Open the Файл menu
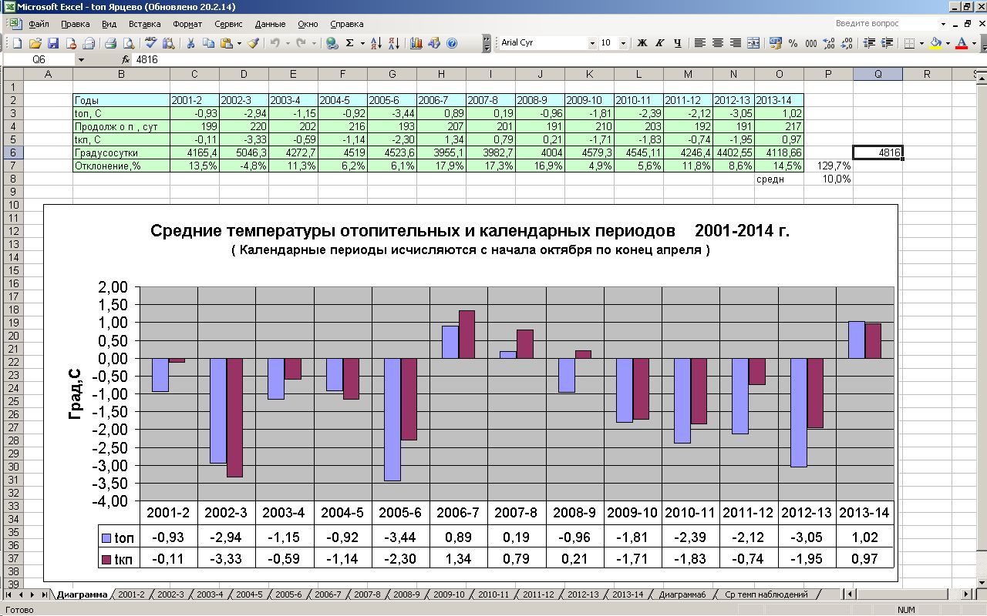The image size is (987, 616). pyautogui.click(x=39, y=24)
